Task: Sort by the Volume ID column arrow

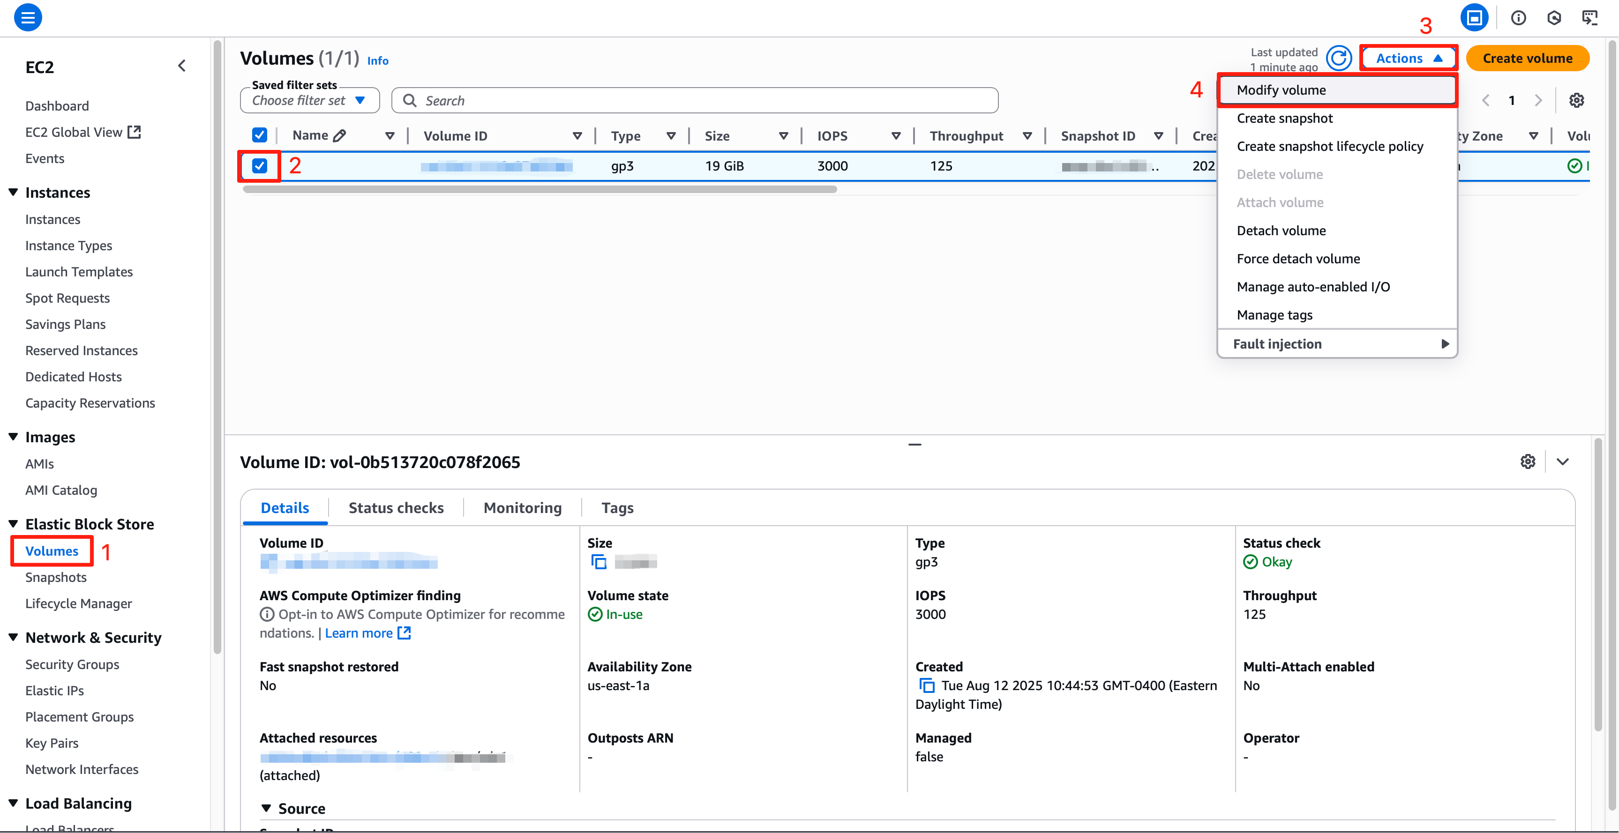Action: (x=577, y=136)
